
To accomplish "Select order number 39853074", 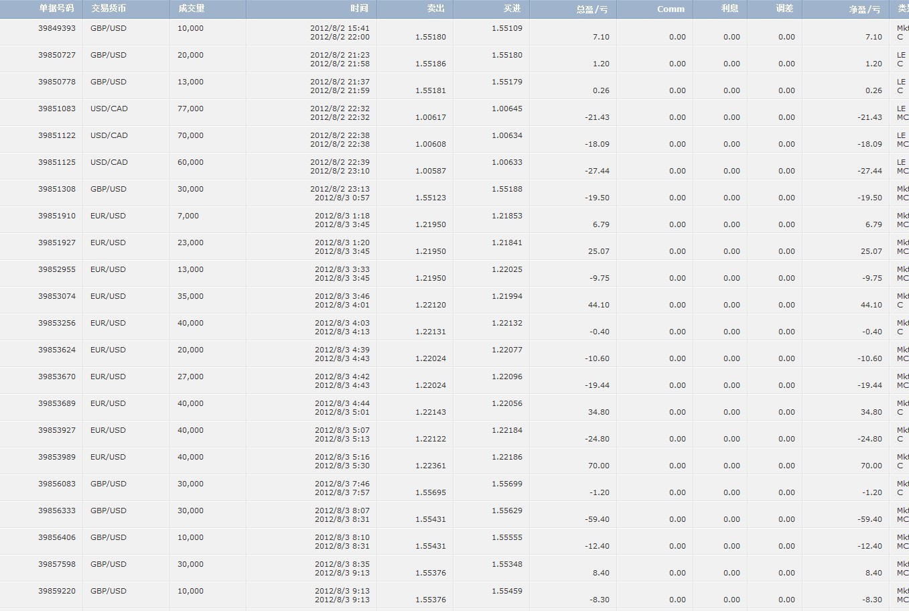I will coord(57,296).
